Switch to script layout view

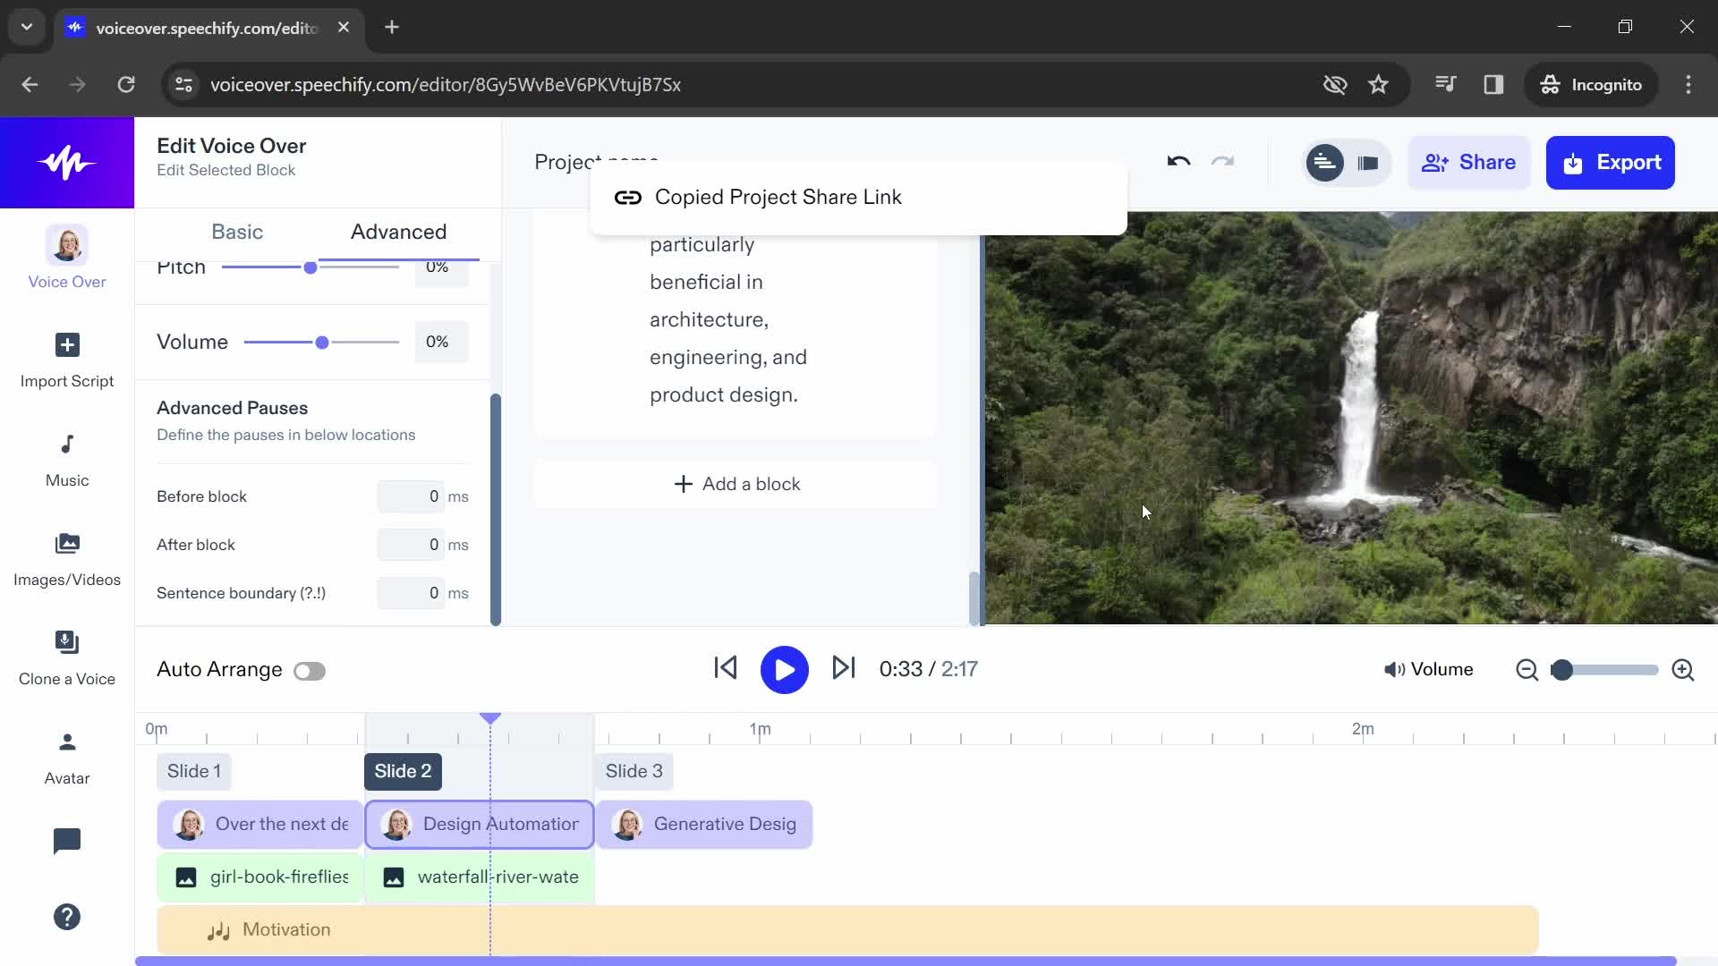pyautogui.click(x=1324, y=163)
